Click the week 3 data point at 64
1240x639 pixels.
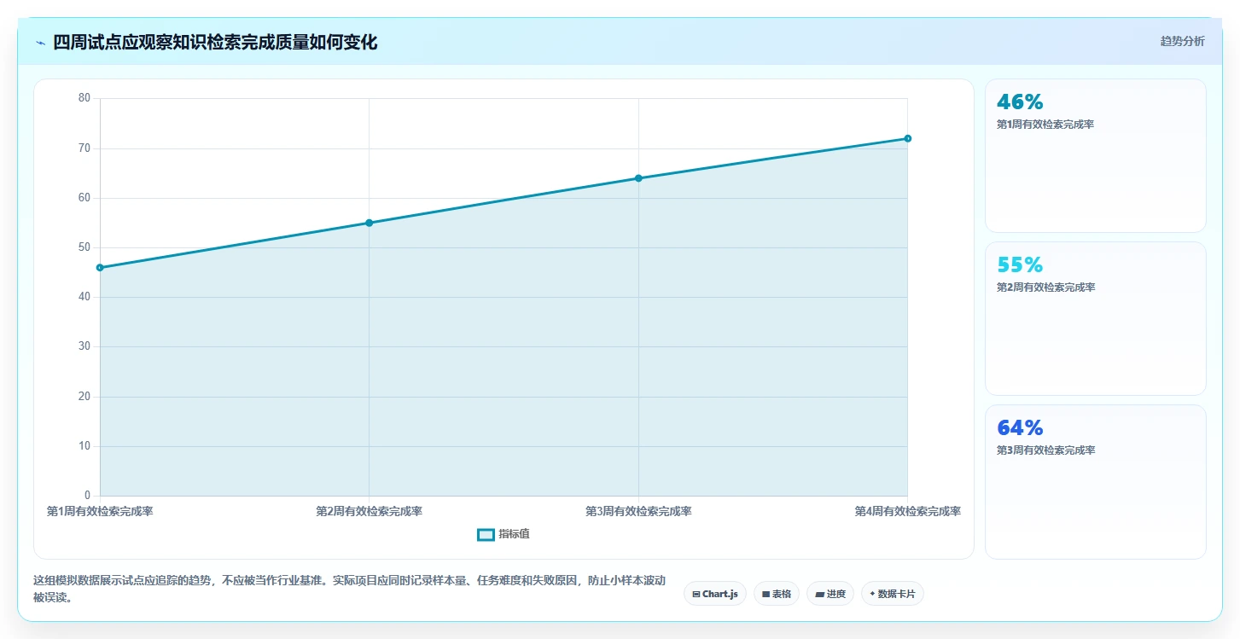[638, 178]
